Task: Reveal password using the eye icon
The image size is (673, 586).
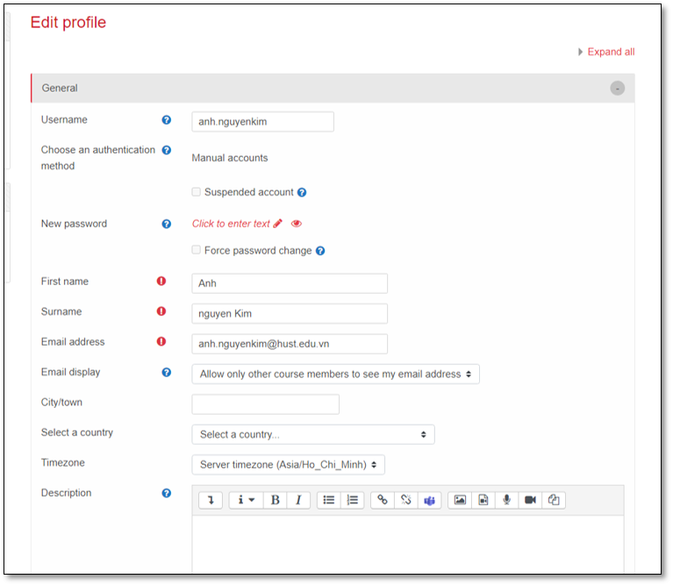Action: (x=297, y=224)
